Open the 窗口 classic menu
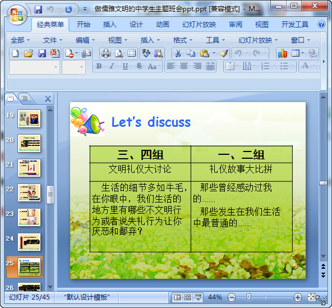This screenshot has width=332, height=308. coord(301,40)
